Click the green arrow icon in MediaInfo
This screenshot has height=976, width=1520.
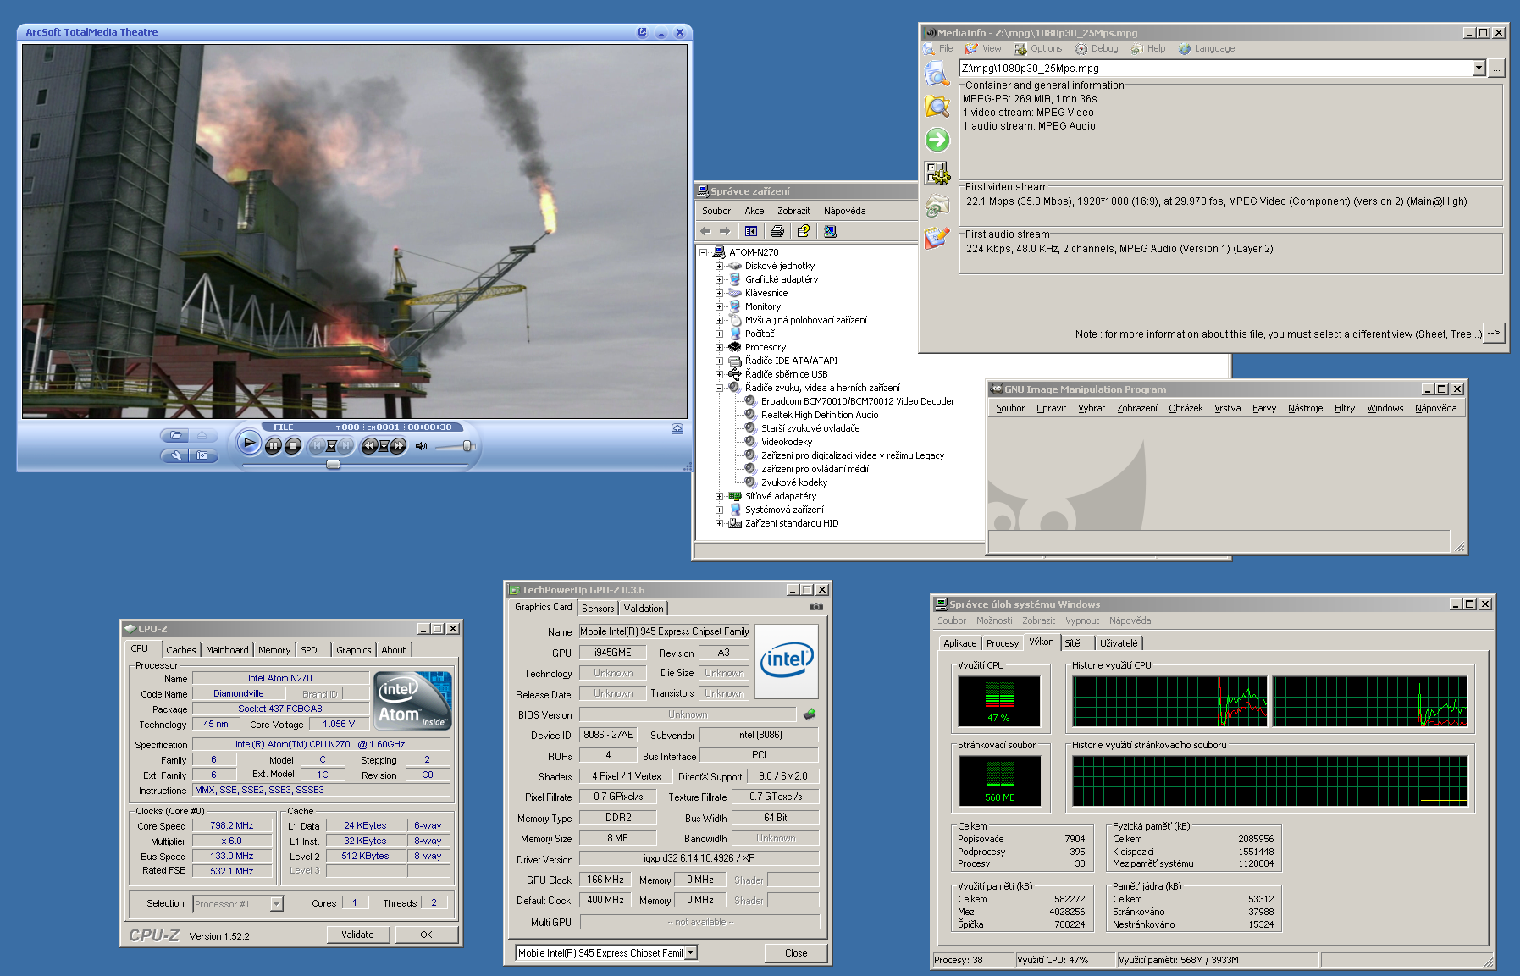coord(937,140)
